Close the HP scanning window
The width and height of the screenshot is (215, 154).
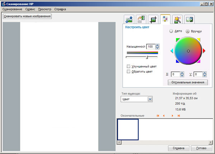pyautogui.click(x=211, y=4)
